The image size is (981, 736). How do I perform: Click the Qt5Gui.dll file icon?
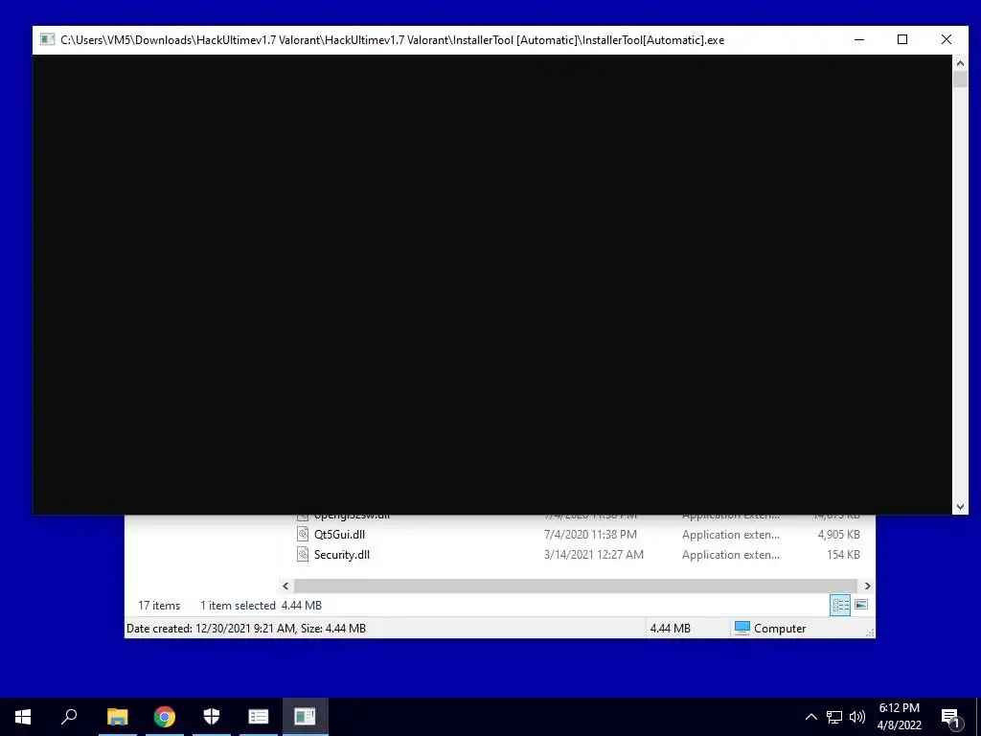[x=303, y=535]
